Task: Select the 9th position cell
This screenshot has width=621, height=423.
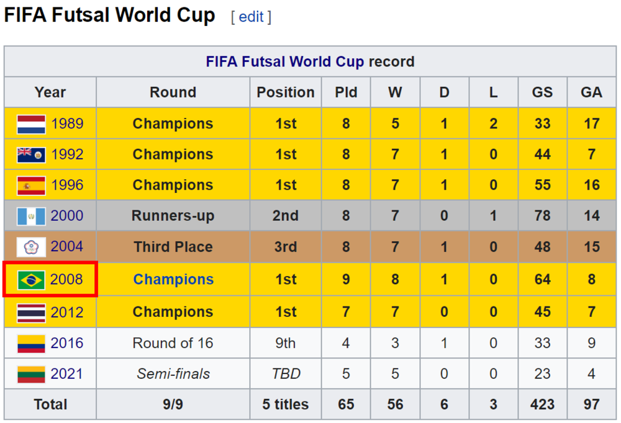Action: pos(286,343)
